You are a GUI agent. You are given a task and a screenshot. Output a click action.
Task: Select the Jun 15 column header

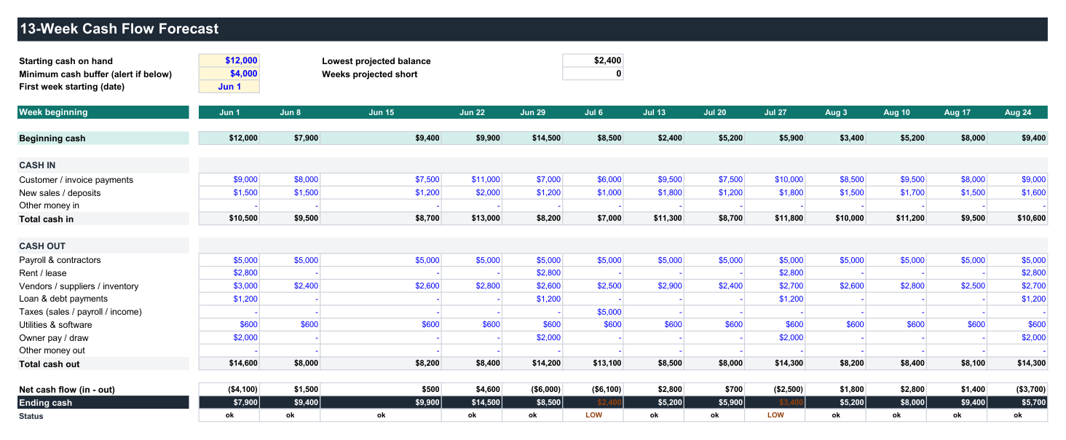381,112
